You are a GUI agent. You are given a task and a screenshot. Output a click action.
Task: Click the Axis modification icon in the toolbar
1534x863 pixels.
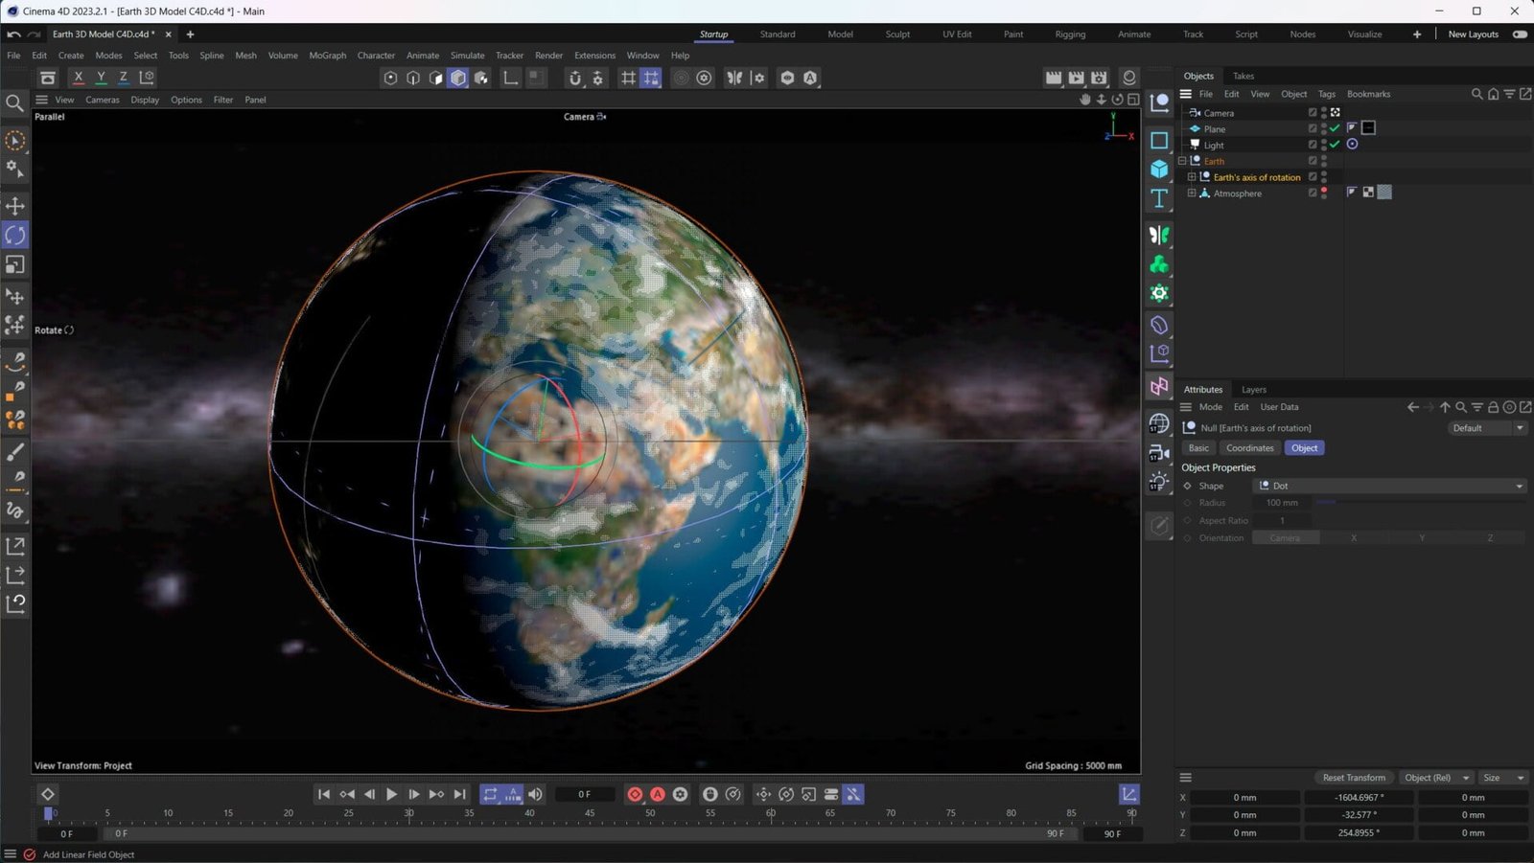(x=511, y=79)
